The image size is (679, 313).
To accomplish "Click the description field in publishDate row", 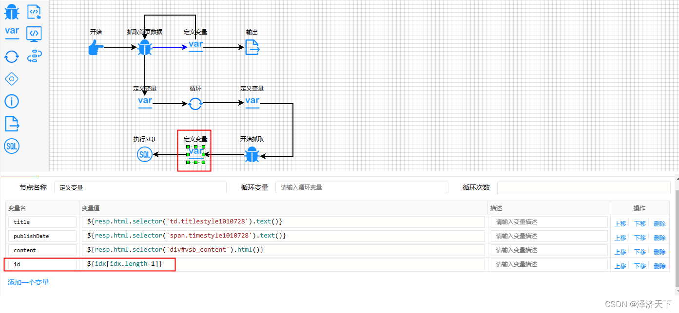I will (549, 236).
